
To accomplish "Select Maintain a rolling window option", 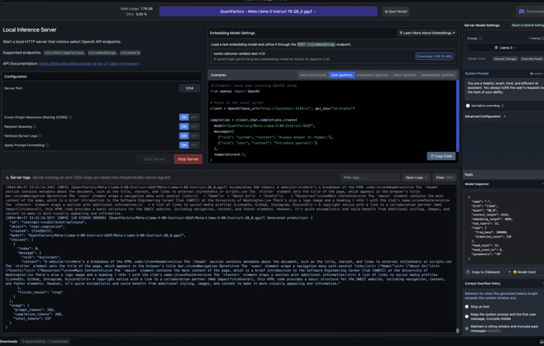I will 466,328.
